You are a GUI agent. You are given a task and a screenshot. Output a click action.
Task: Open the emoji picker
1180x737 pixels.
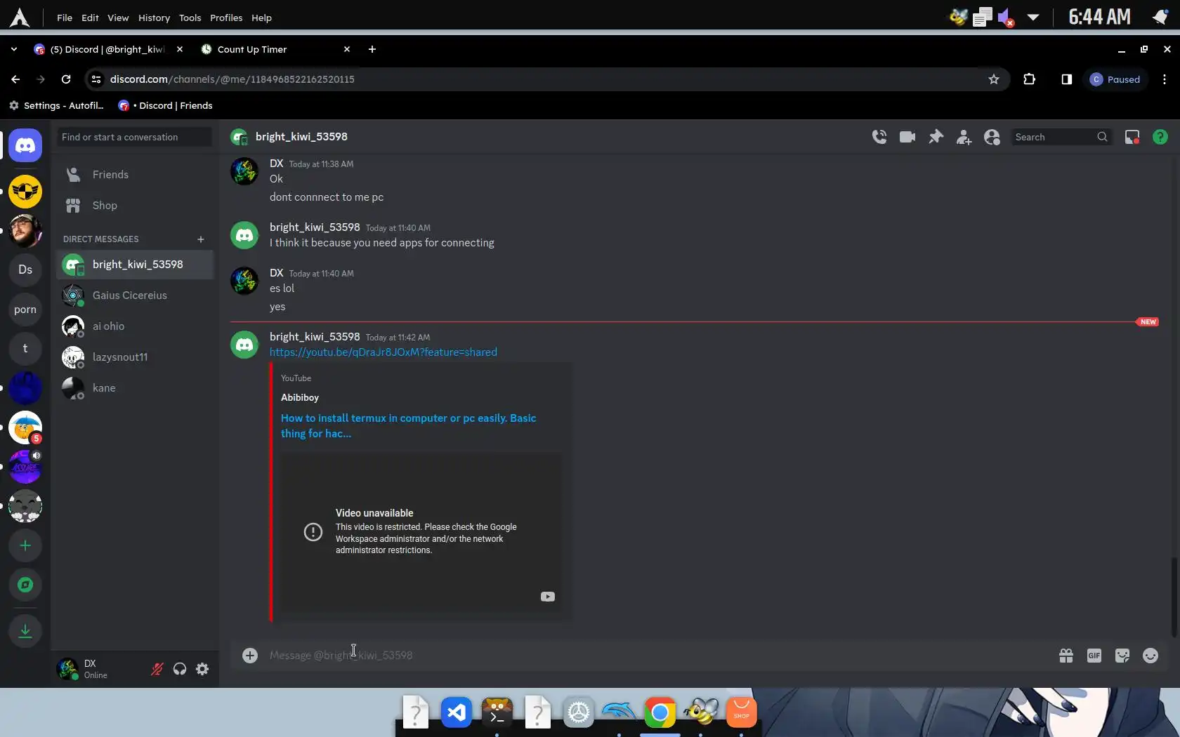click(1150, 655)
